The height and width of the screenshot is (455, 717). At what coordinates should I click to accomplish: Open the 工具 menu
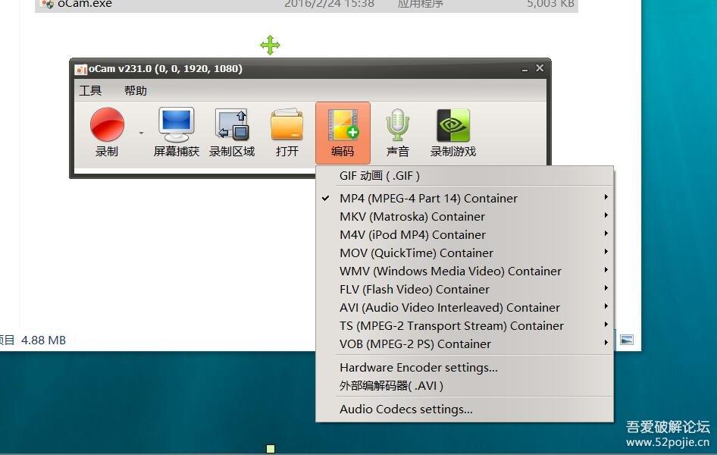(90, 90)
